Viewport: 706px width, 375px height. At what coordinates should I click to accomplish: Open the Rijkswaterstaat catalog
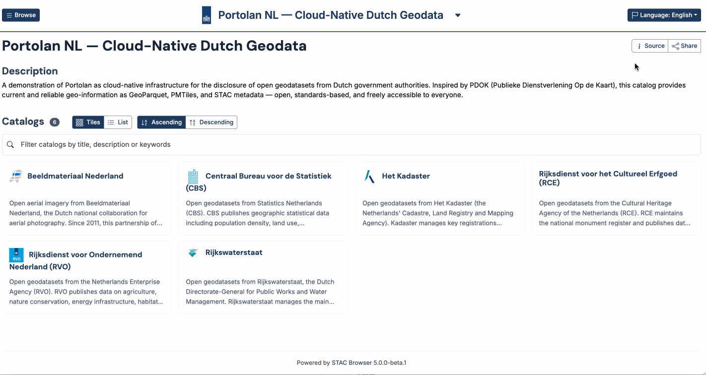click(234, 252)
